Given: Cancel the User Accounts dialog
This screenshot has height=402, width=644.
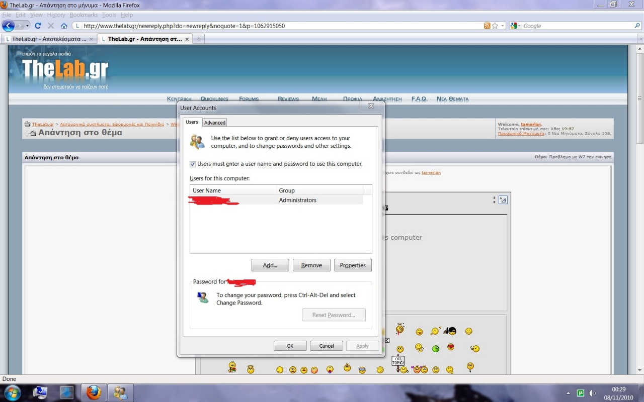Looking at the screenshot, I should [327, 346].
